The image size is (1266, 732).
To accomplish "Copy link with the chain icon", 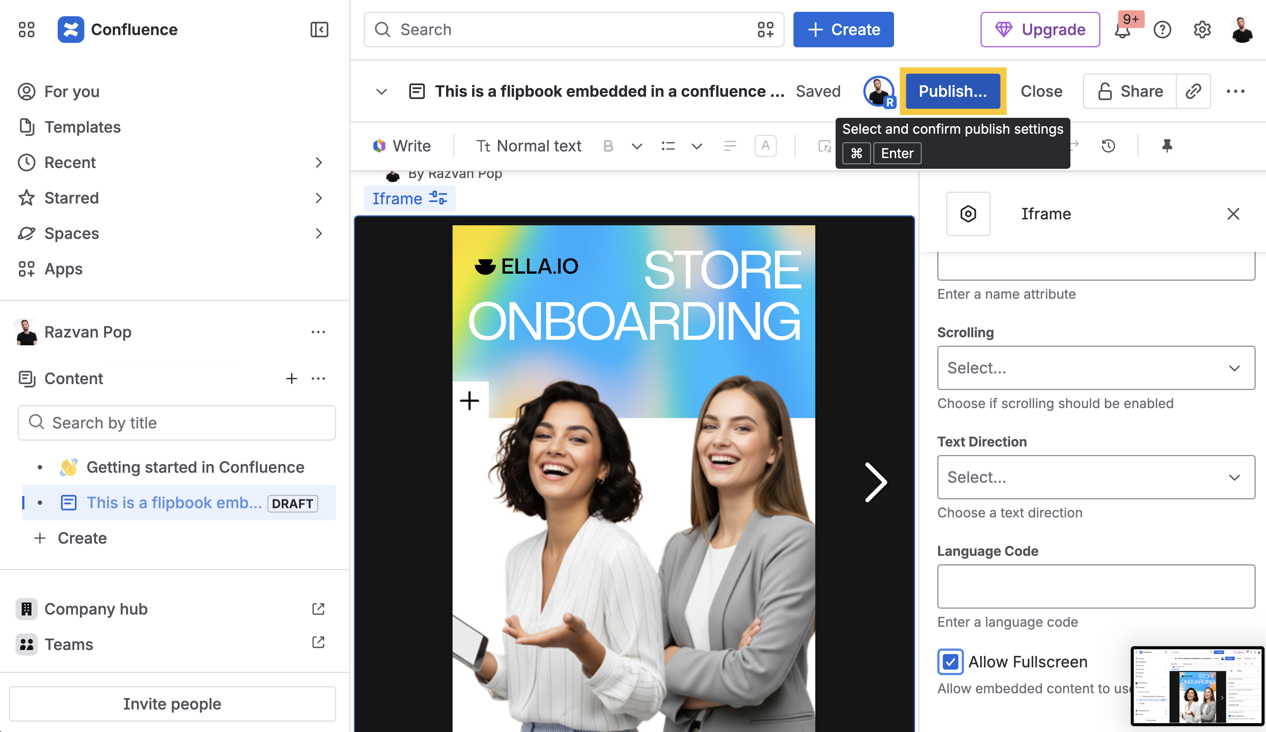I will click(x=1193, y=91).
